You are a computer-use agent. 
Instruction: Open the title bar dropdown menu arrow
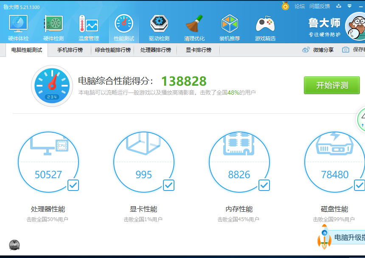tap(349, 6)
